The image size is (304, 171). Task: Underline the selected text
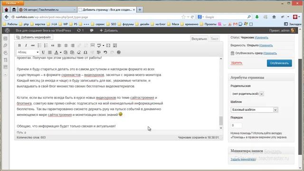[43, 52]
